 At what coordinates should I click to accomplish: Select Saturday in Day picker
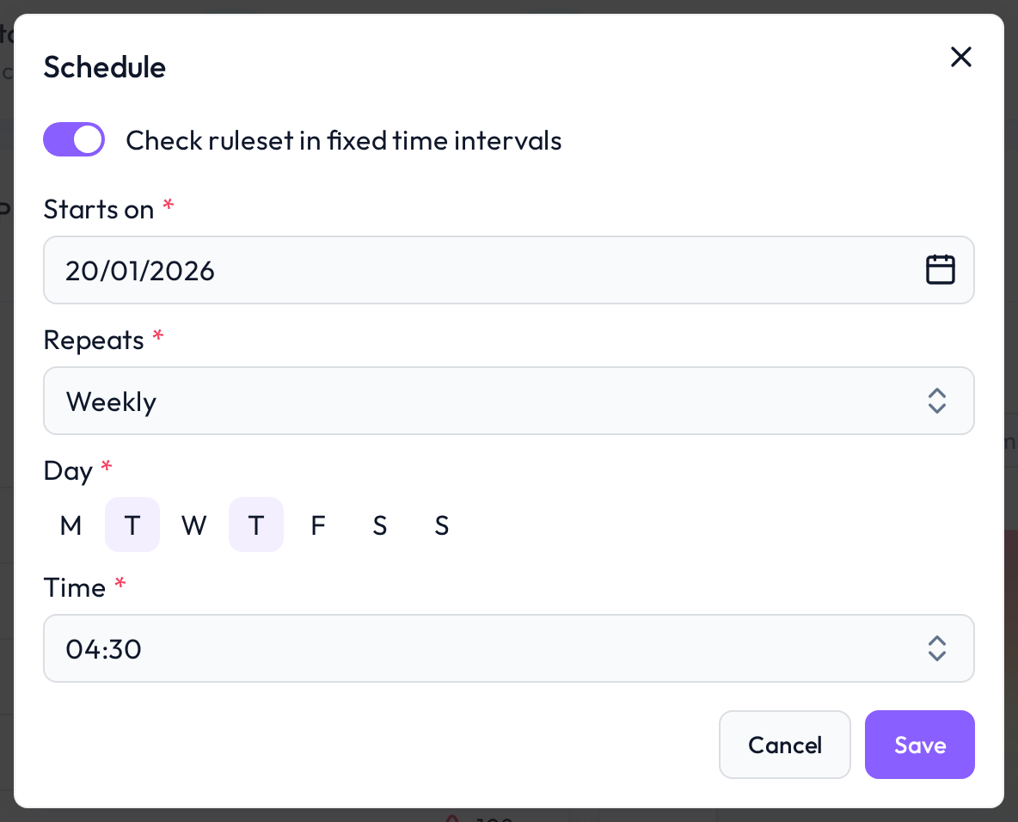coord(380,524)
